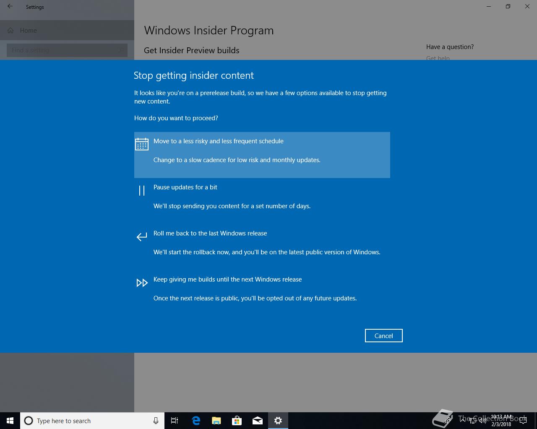Open Task View from the taskbar
Viewport: 537px width, 429px height.
175,421
